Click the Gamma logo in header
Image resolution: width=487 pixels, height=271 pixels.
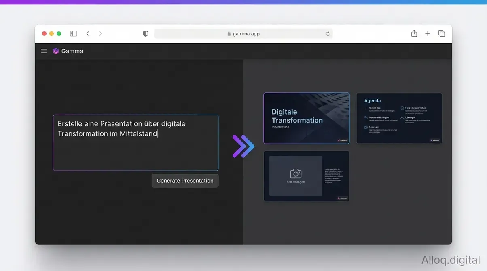(56, 51)
